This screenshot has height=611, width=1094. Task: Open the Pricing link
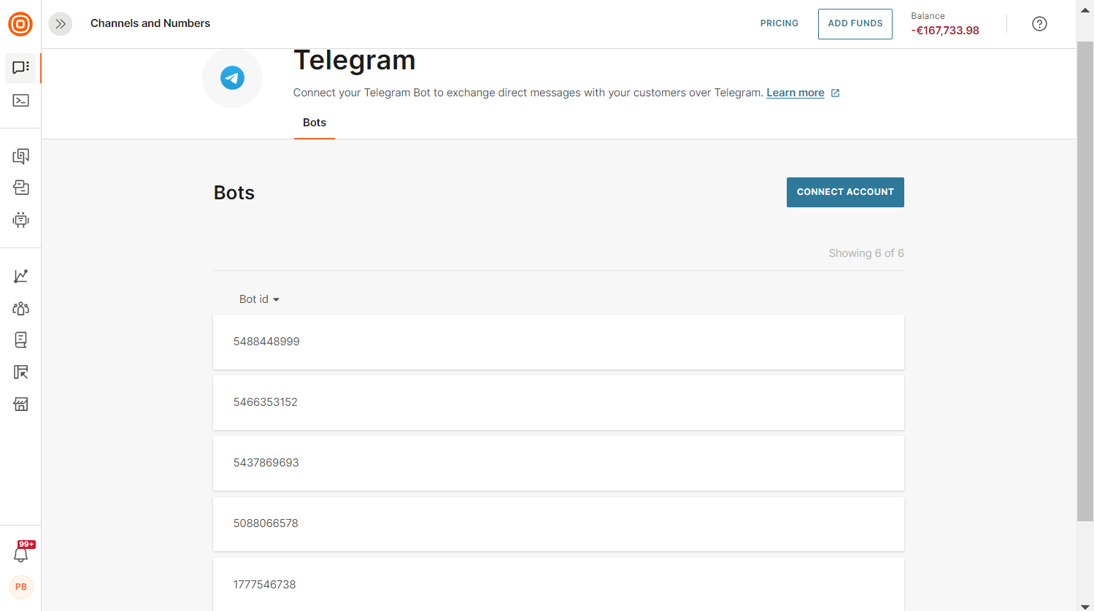779,23
